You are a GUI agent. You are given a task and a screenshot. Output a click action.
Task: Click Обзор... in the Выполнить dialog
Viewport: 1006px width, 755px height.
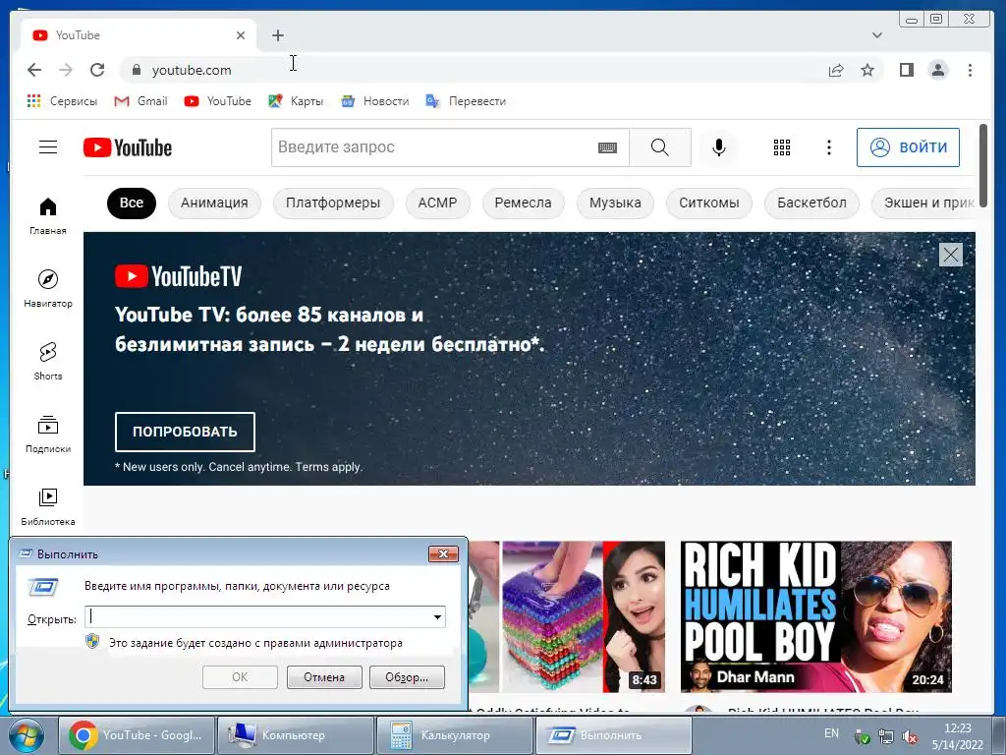click(x=407, y=677)
